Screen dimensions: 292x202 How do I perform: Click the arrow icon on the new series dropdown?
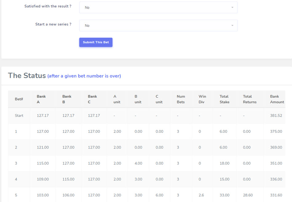click(x=232, y=25)
